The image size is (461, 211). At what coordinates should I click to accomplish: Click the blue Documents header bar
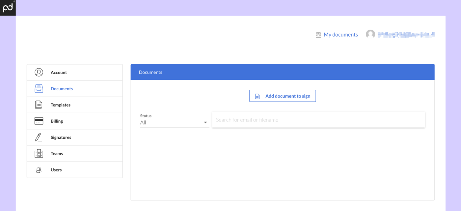point(283,72)
